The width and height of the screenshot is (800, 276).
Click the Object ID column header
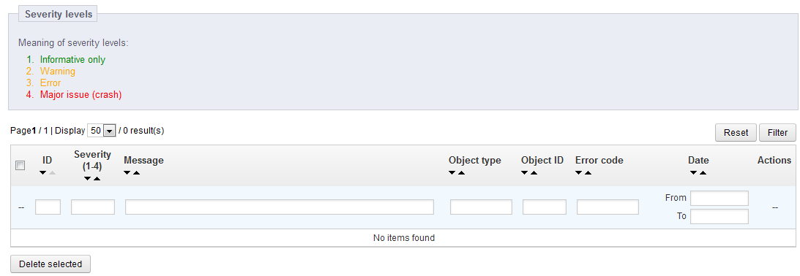point(542,161)
